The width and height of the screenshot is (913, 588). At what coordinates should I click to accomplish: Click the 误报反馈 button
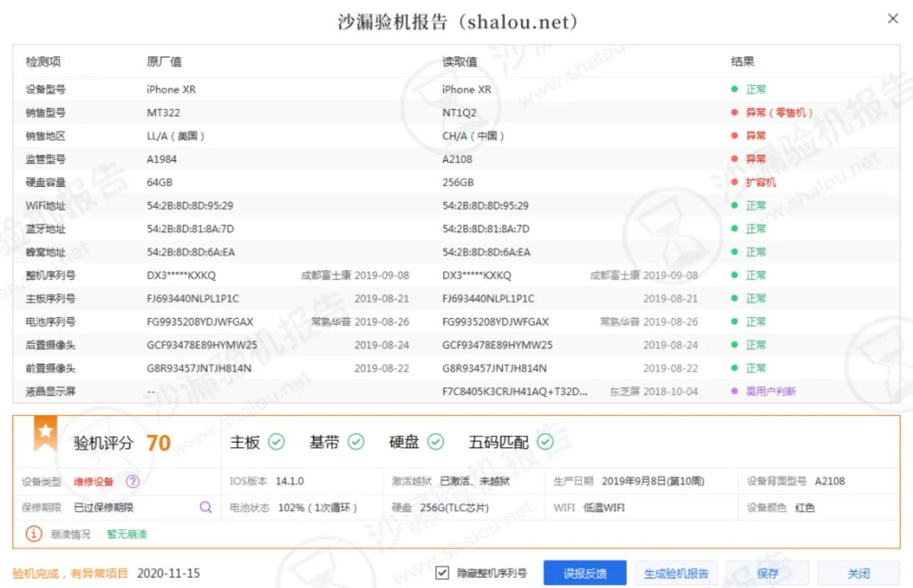click(584, 573)
